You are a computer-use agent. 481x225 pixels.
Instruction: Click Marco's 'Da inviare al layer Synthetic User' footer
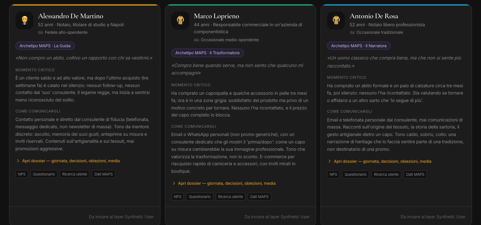277,217
